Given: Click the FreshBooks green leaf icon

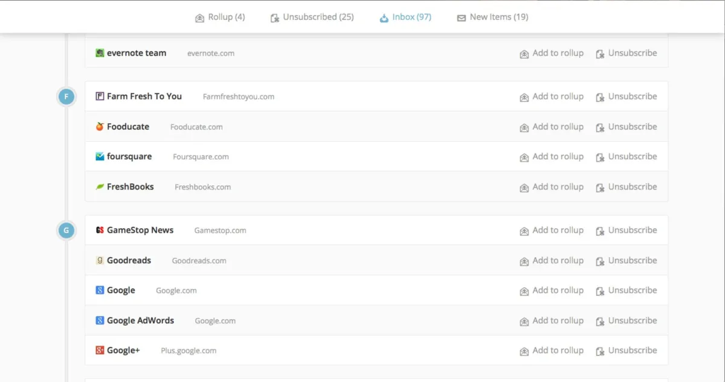Looking at the screenshot, I should pos(100,187).
